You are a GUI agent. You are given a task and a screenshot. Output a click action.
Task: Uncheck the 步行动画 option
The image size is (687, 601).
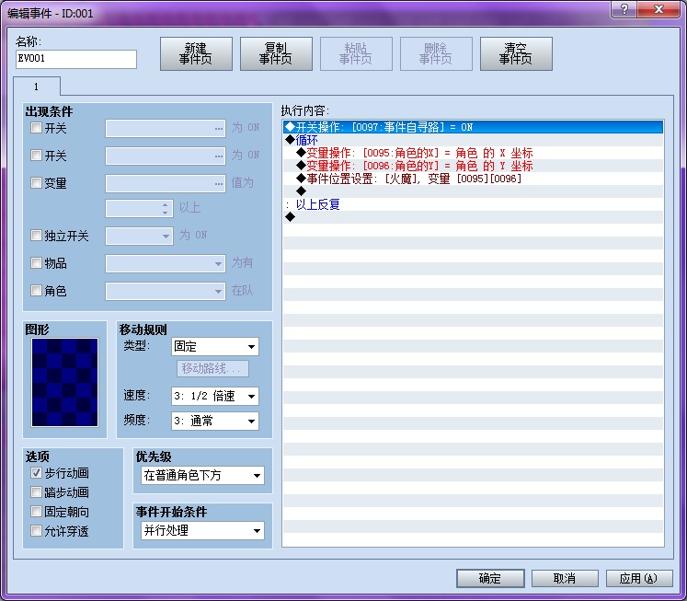pyautogui.click(x=36, y=472)
